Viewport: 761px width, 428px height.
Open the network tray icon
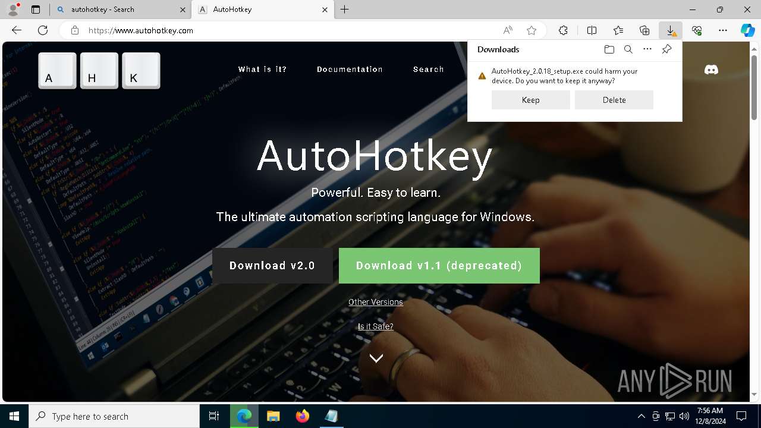[670, 416]
